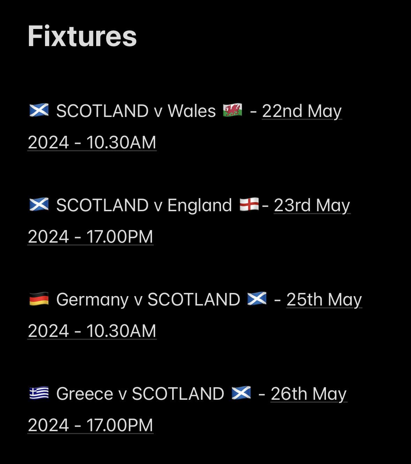Tap the Wales dragon flag emoji
The image size is (411, 464).
pos(233,110)
